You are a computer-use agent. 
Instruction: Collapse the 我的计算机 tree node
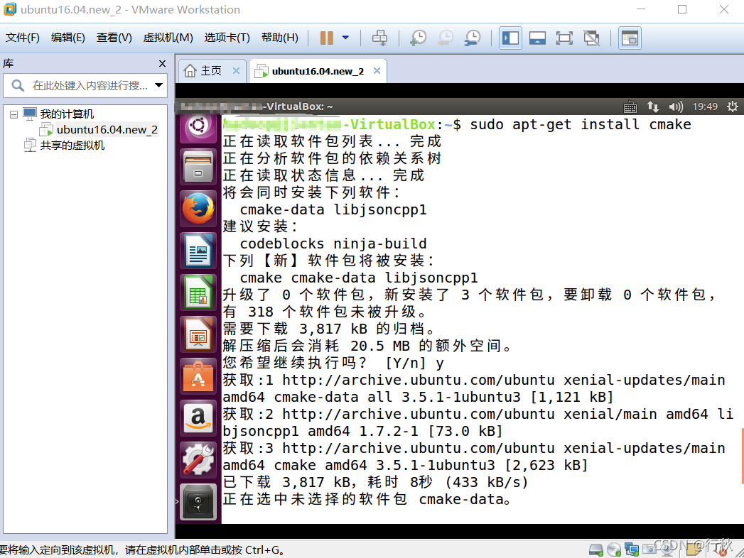14,114
